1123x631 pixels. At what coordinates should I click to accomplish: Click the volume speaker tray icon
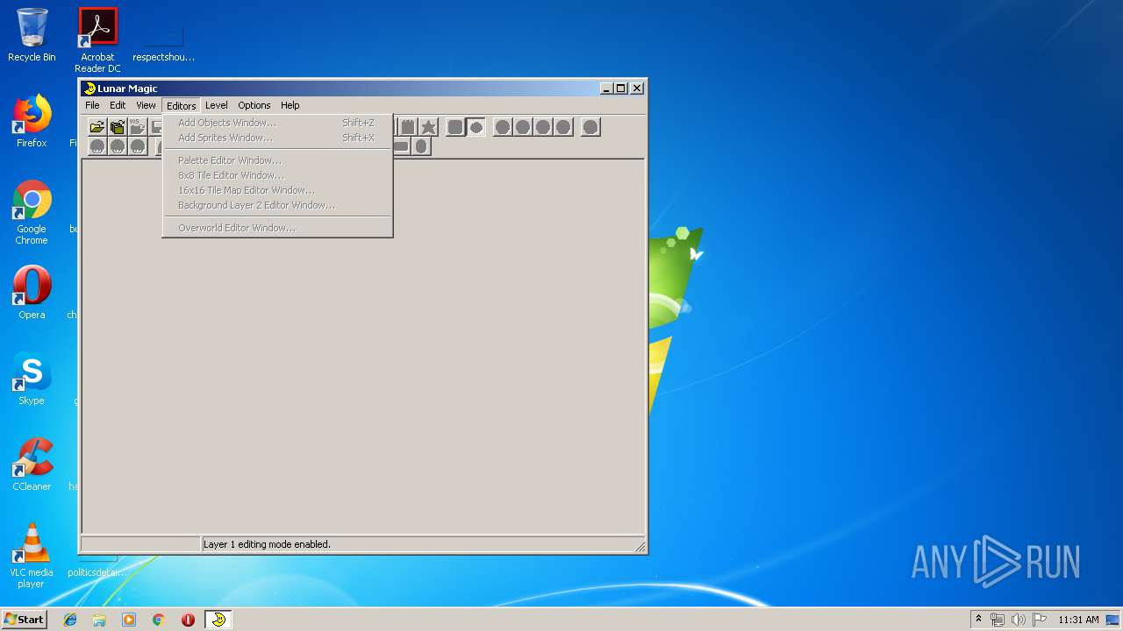[x=1019, y=620]
